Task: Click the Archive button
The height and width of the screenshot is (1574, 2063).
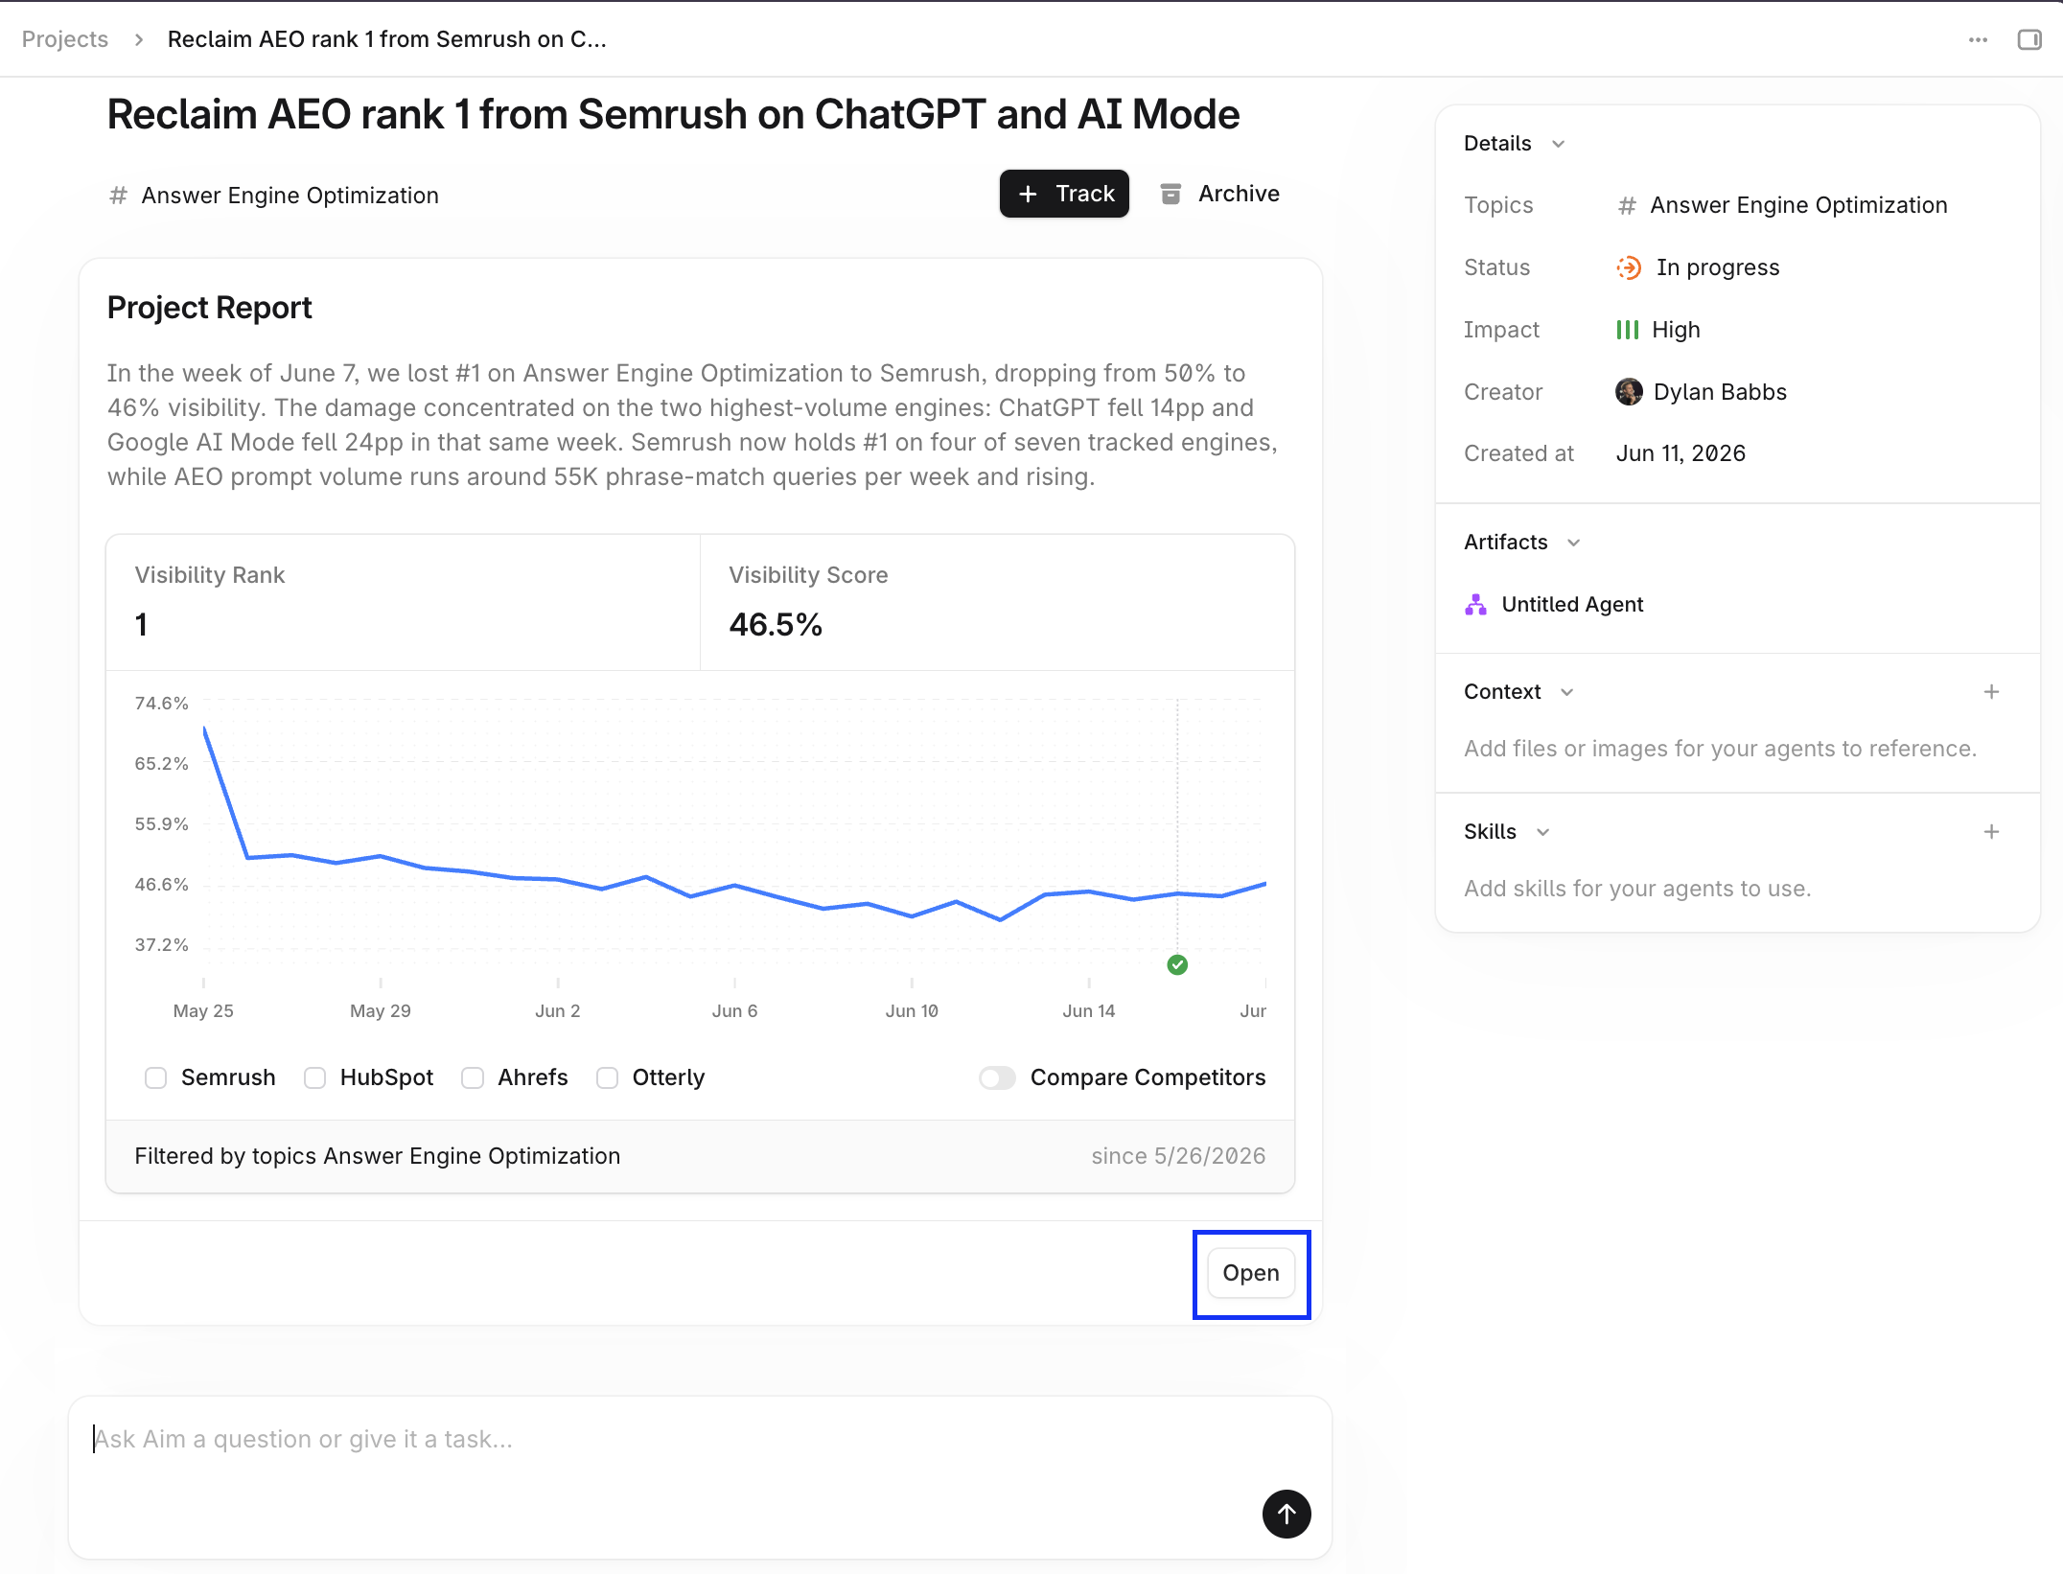Action: point(1219,194)
